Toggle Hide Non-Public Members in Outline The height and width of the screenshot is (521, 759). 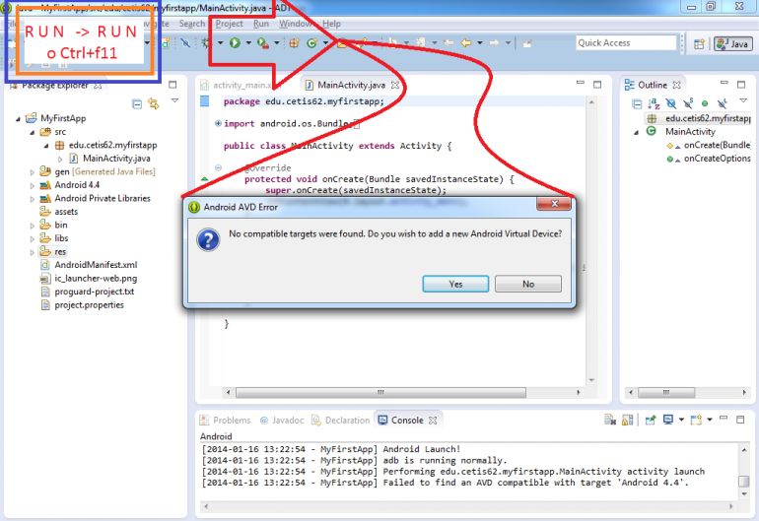(x=705, y=103)
